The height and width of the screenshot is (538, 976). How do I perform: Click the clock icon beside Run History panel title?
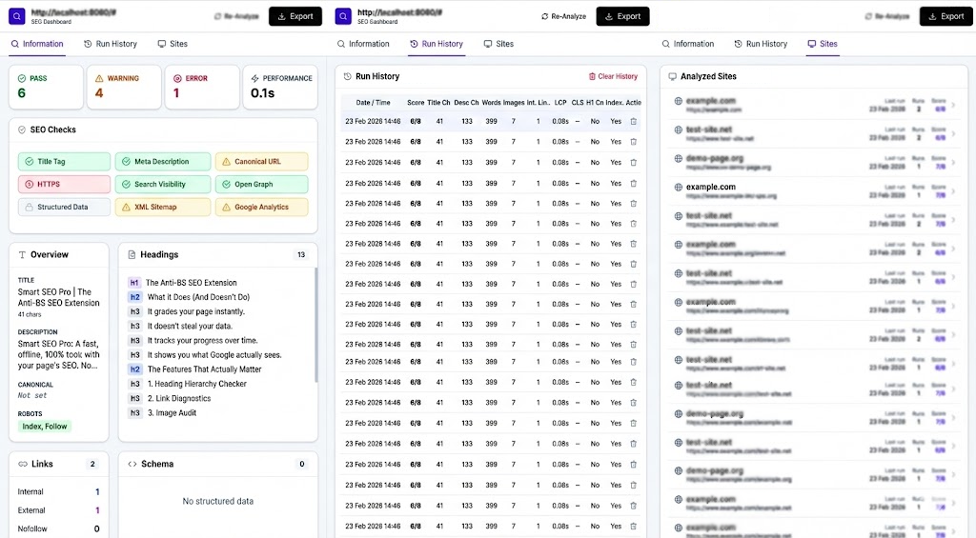(347, 76)
